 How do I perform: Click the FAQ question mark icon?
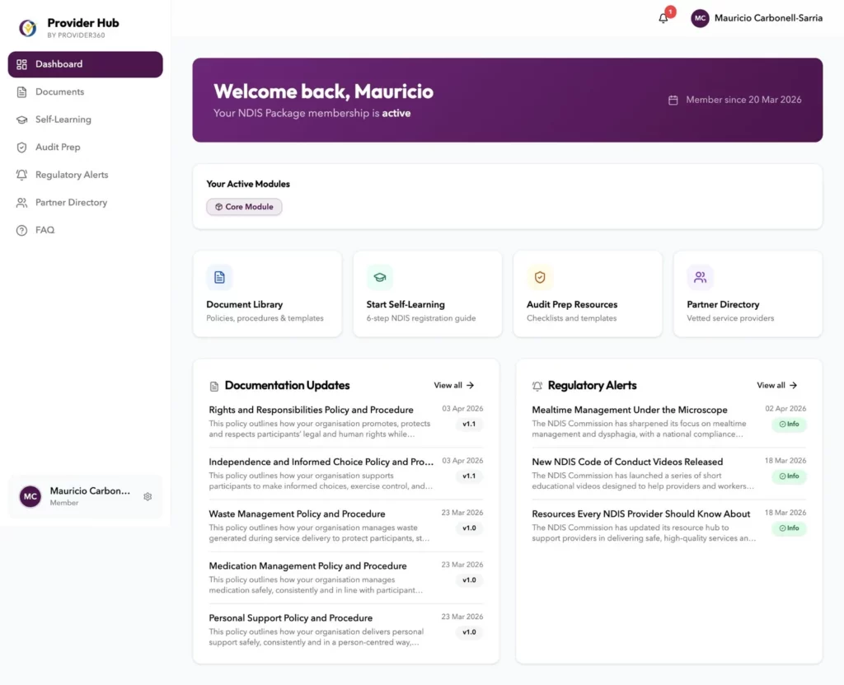[21, 231]
